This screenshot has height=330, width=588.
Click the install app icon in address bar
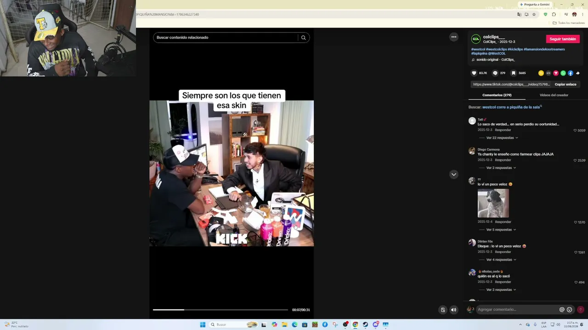pos(526,15)
